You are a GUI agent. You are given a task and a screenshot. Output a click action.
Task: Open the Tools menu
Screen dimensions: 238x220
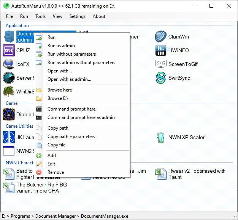pos(40,16)
